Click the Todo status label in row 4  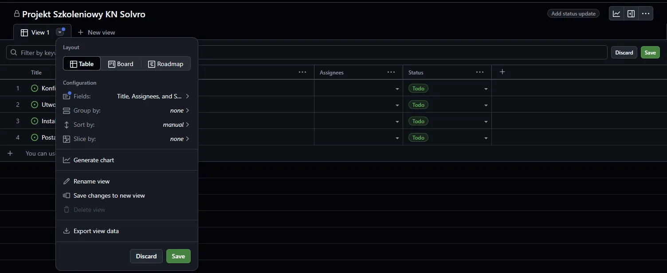pos(418,138)
